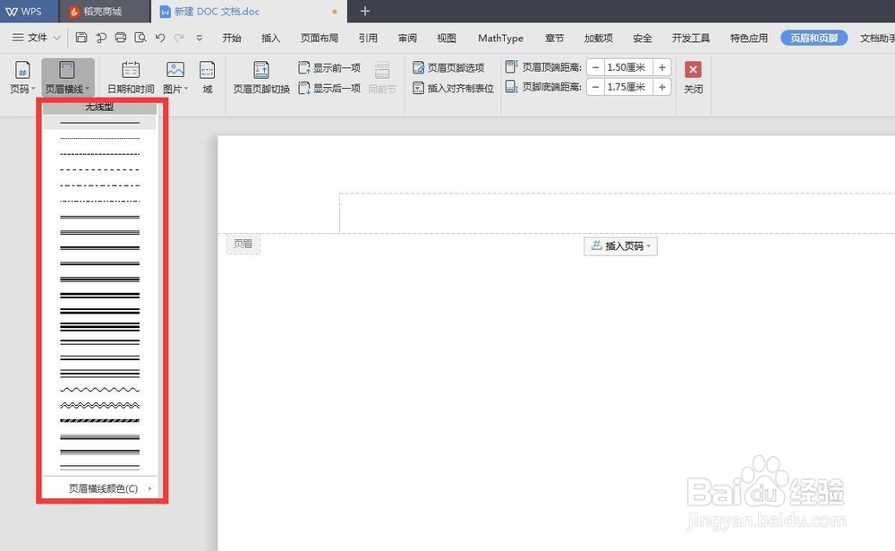Click inside the header editing area
Image resolution: width=895 pixels, height=551 pixels.
click(x=617, y=213)
